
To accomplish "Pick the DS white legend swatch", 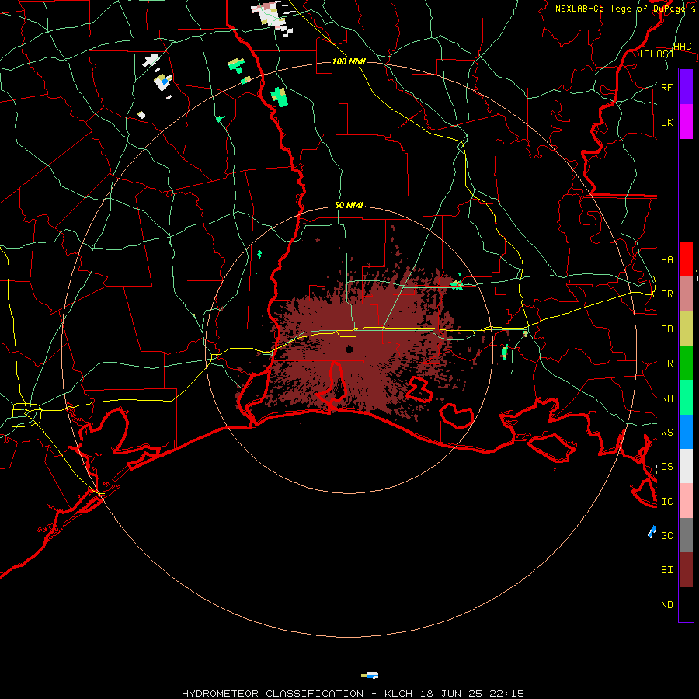I will click(686, 466).
